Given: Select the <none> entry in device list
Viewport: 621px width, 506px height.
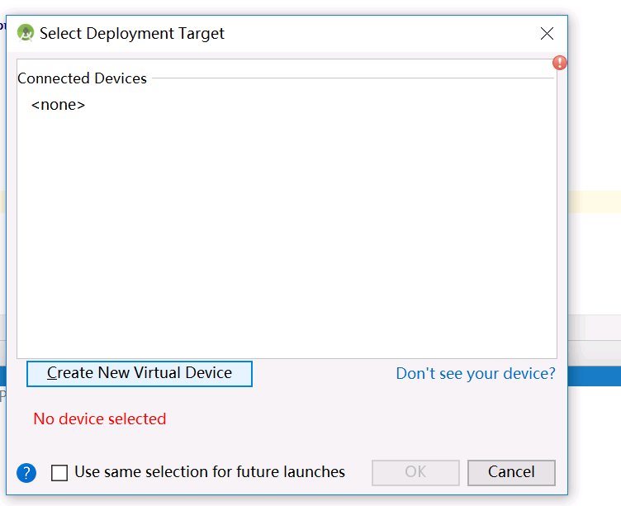Looking at the screenshot, I should (58, 105).
